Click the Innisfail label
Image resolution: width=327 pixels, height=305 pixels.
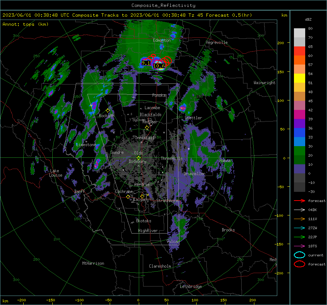click(x=145, y=138)
